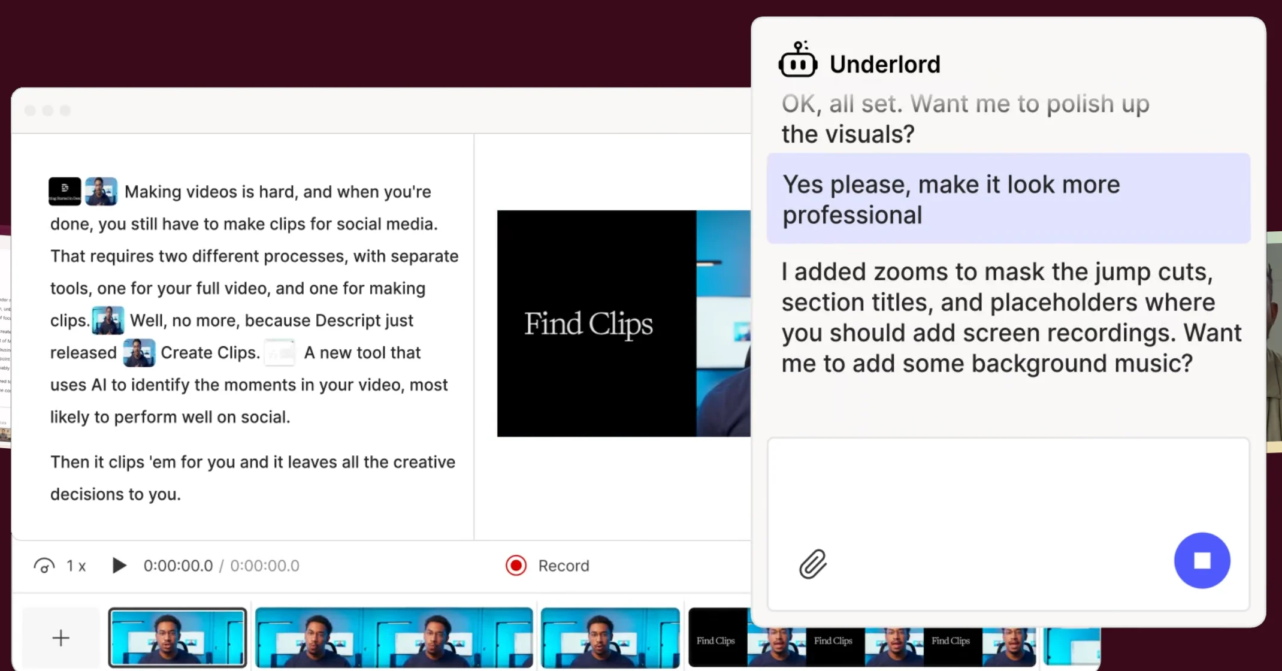This screenshot has width=1282, height=671.
Task: Click the Underlord chat message input field
Action: coord(1008,524)
